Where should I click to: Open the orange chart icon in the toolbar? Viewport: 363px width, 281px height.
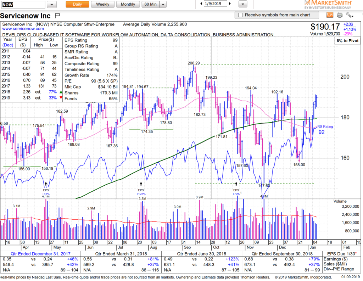[330, 15]
